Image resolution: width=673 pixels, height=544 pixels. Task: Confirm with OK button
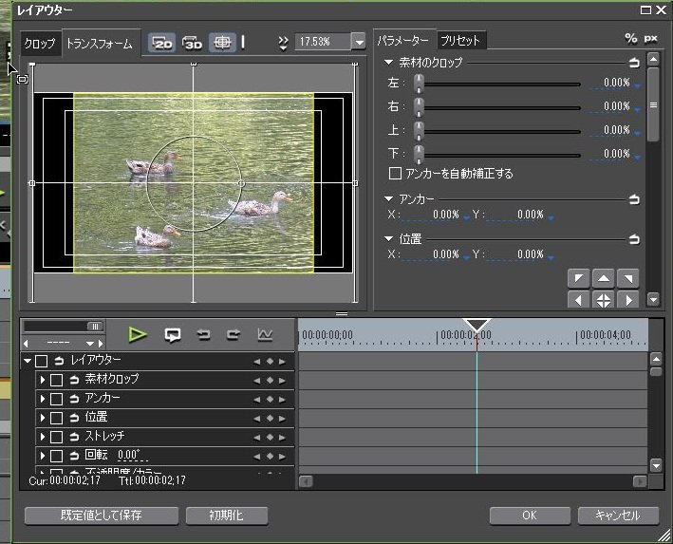tap(530, 516)
